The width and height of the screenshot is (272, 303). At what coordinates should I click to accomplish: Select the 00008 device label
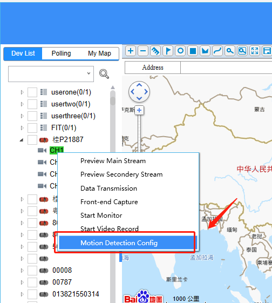tap(62, 271)
